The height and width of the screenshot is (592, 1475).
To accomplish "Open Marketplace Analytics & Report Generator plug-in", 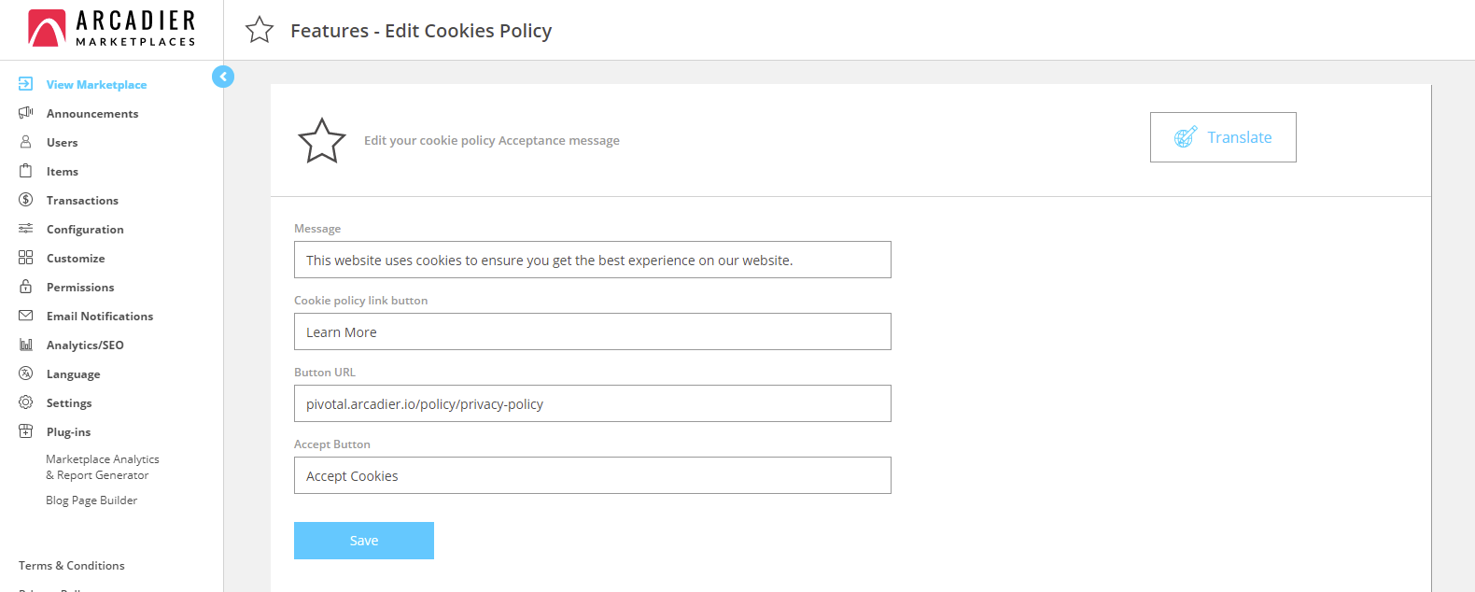I will pos(103,467).
